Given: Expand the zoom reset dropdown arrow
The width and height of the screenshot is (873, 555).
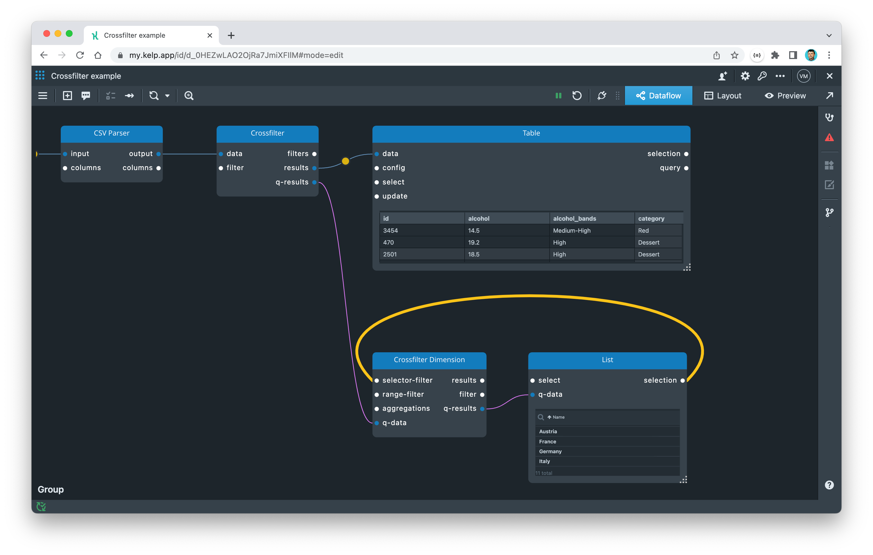Looking at the screenshot, I should point(168,96).
